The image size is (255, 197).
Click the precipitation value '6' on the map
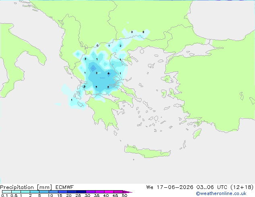[109, 74]
